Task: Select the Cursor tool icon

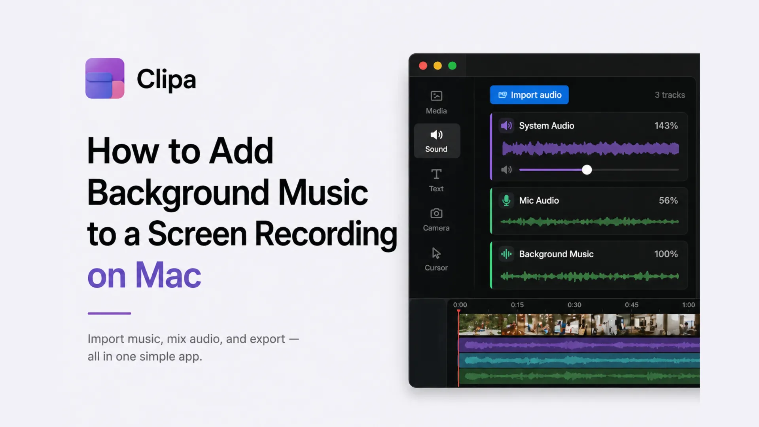Action: (x=436, y=253)
